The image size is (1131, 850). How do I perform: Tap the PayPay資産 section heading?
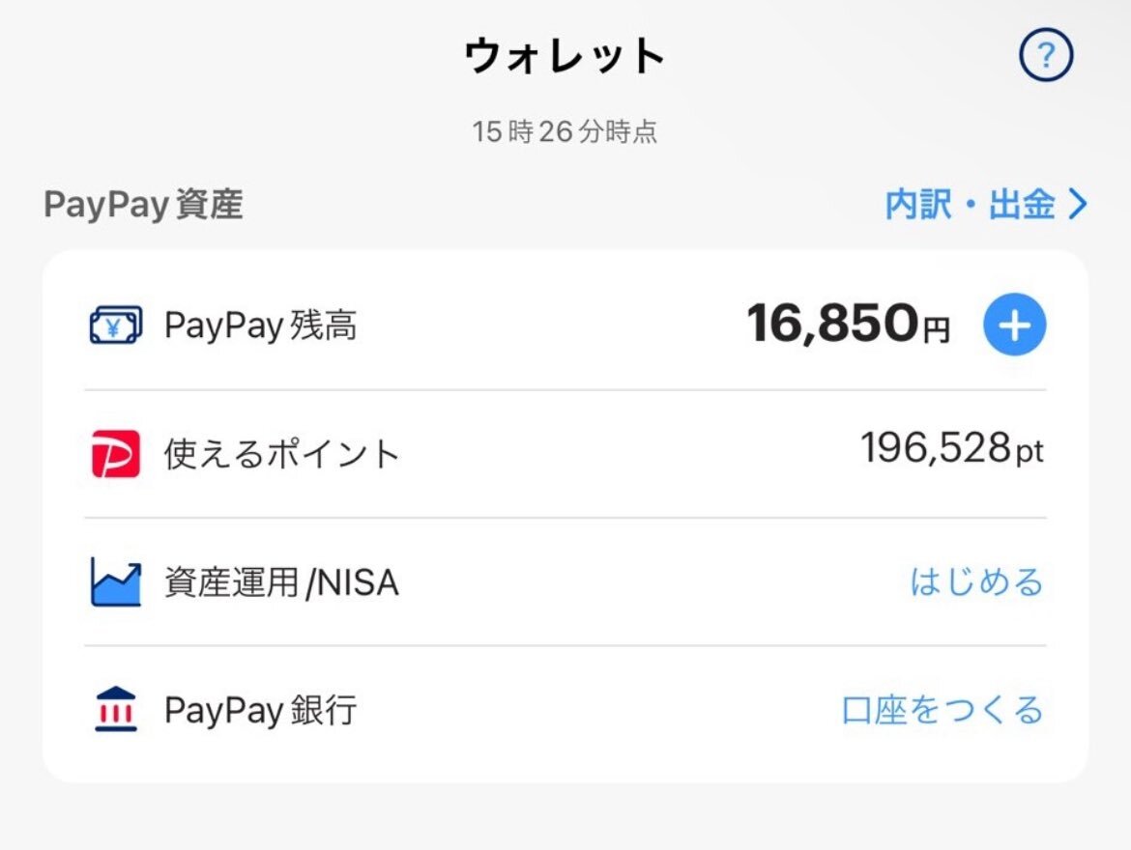[143, 205]
